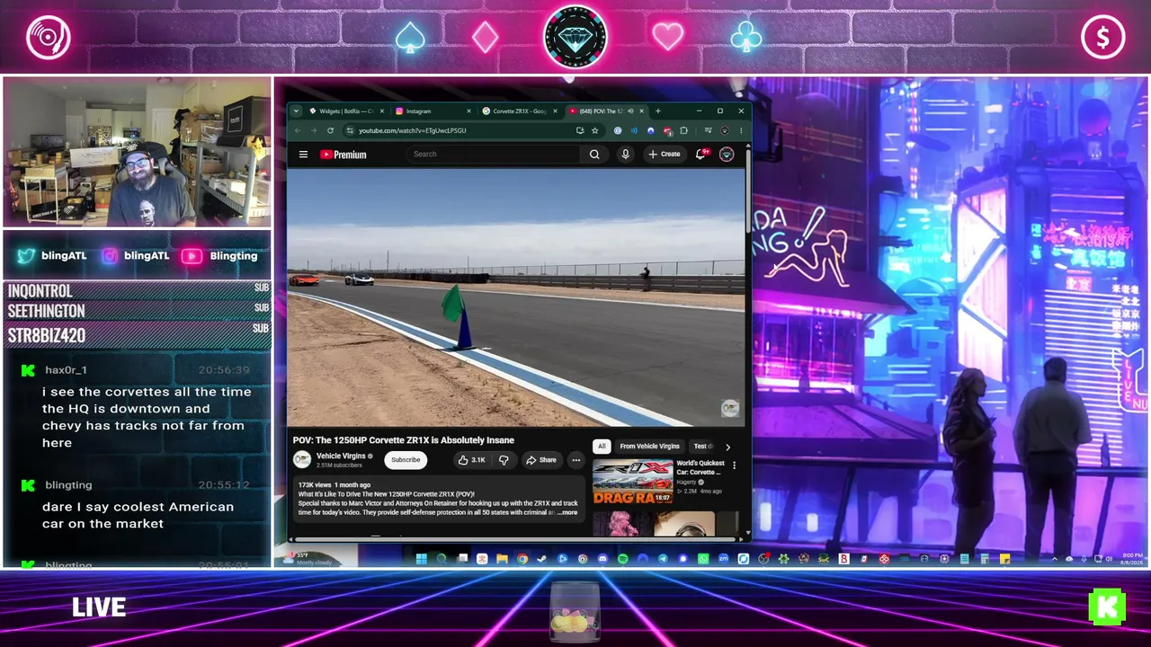Screen dimensions: 1151x647
Task: Click the Kick logo in the stream overlay
Action: click(x=1107, y=607)
